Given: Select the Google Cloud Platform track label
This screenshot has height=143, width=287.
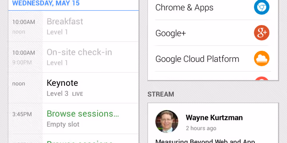Looking at the screenshot, I should click(x=197, y=59).
